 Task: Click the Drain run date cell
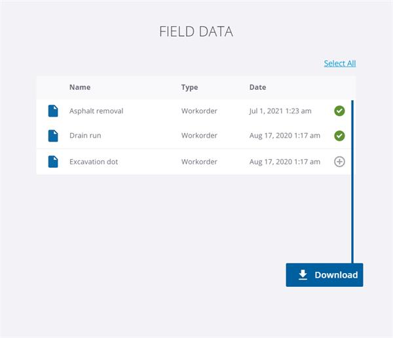click(x=284, y=136)
